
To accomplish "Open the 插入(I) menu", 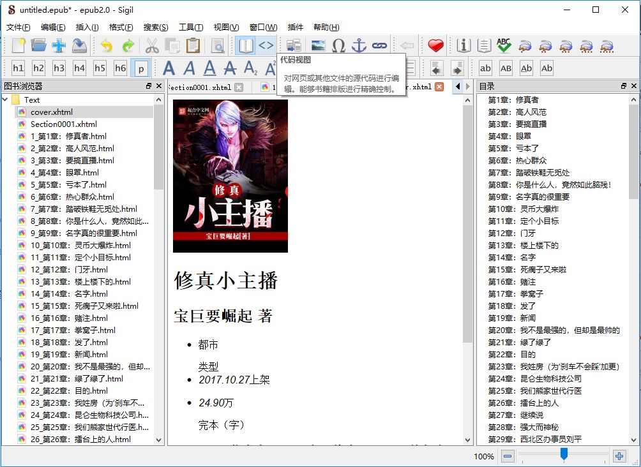I will (x=87, y=27).
